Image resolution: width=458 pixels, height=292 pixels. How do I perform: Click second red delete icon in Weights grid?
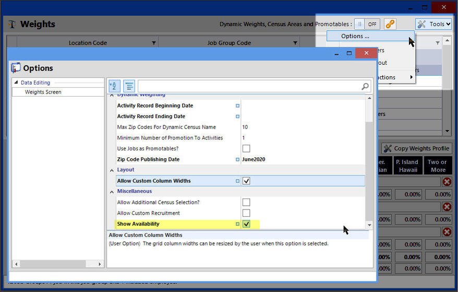(x=447, y=207)
